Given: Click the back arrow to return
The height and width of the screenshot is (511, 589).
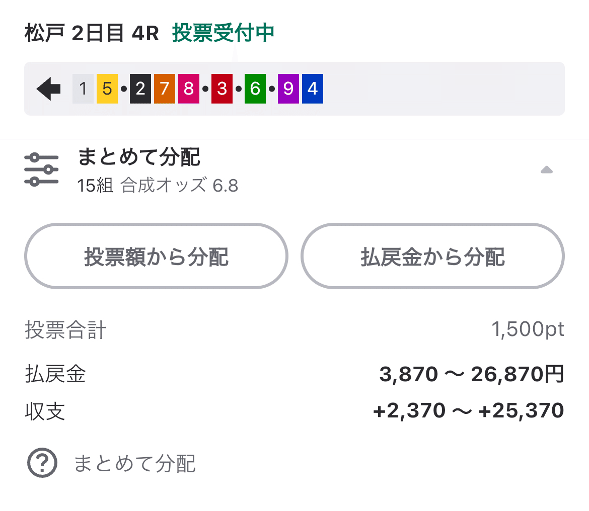Looking at the screenshot, I should (48, 89).
